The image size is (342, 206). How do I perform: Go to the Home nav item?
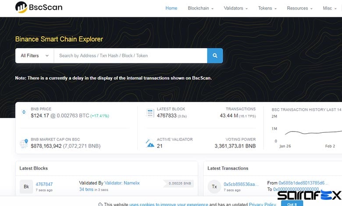[x=171, y=8]
